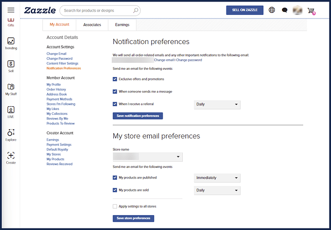The height and width of the screenshot is (230, 331).
Task: Open the products sold Daily dropdown
Action: (217, 190)
